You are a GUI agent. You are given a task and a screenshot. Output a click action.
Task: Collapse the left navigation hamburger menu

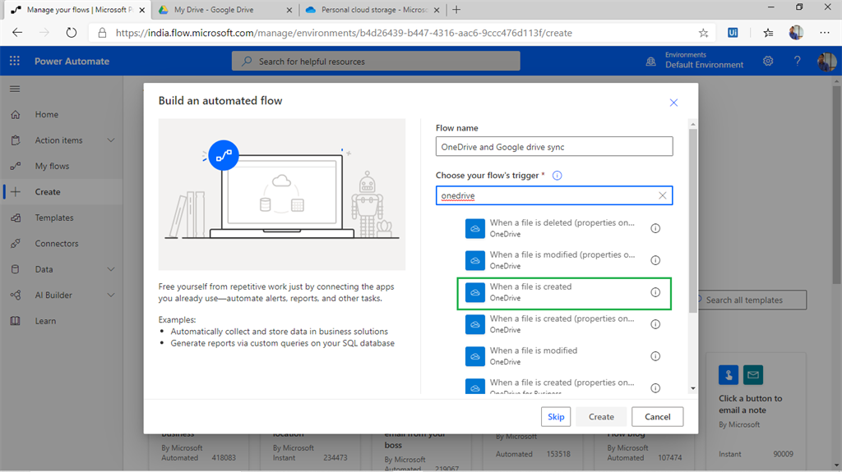click(15, 89)
